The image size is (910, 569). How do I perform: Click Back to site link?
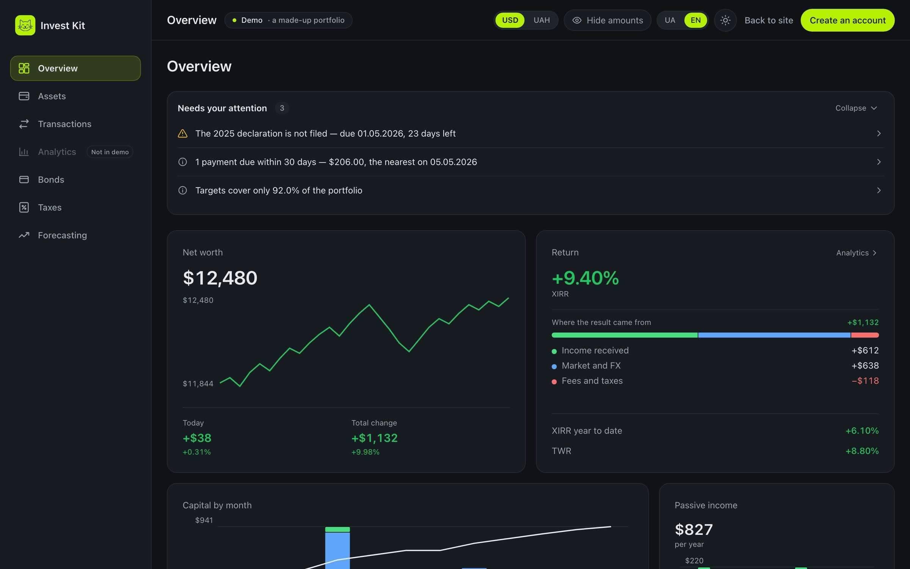click(x=769, y=20)
